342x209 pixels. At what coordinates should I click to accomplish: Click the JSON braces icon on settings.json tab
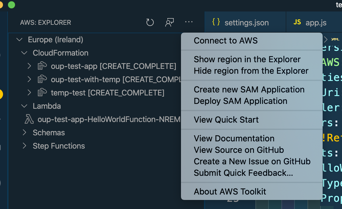click(x=216, y=22)
